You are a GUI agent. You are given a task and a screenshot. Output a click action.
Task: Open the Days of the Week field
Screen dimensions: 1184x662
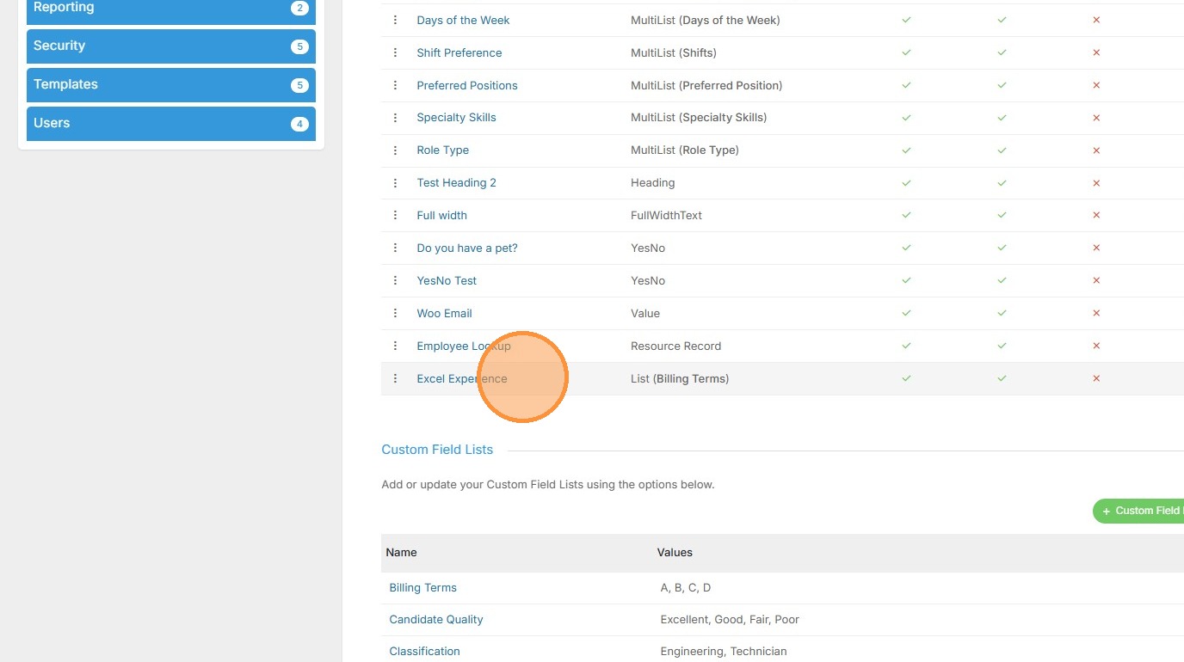[x=463, y=20]
